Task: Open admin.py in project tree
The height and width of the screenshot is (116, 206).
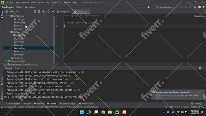Action: pos(20,42)
